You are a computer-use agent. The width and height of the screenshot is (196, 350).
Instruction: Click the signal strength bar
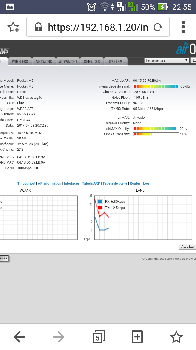[156, 86]
